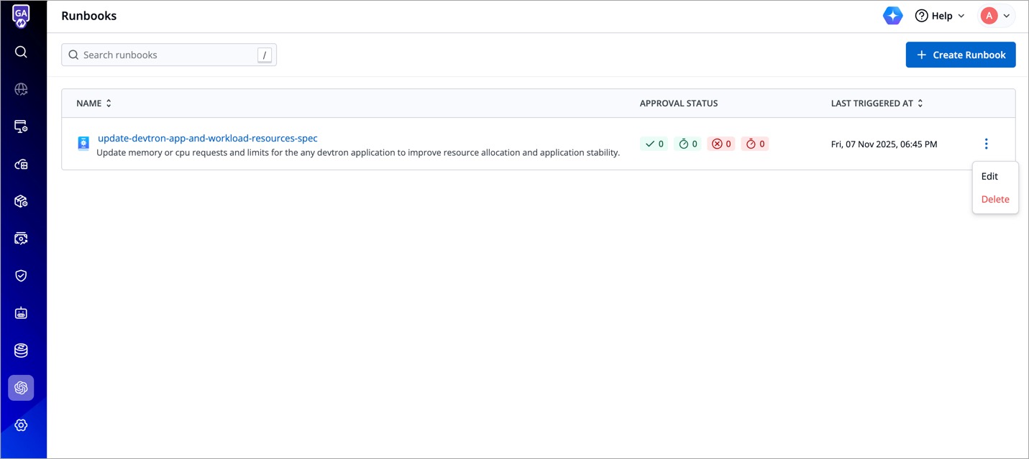This screenshot has height=459, width=1029.
Task: Focus the Search runbooks input field
Action: (165, 55)
